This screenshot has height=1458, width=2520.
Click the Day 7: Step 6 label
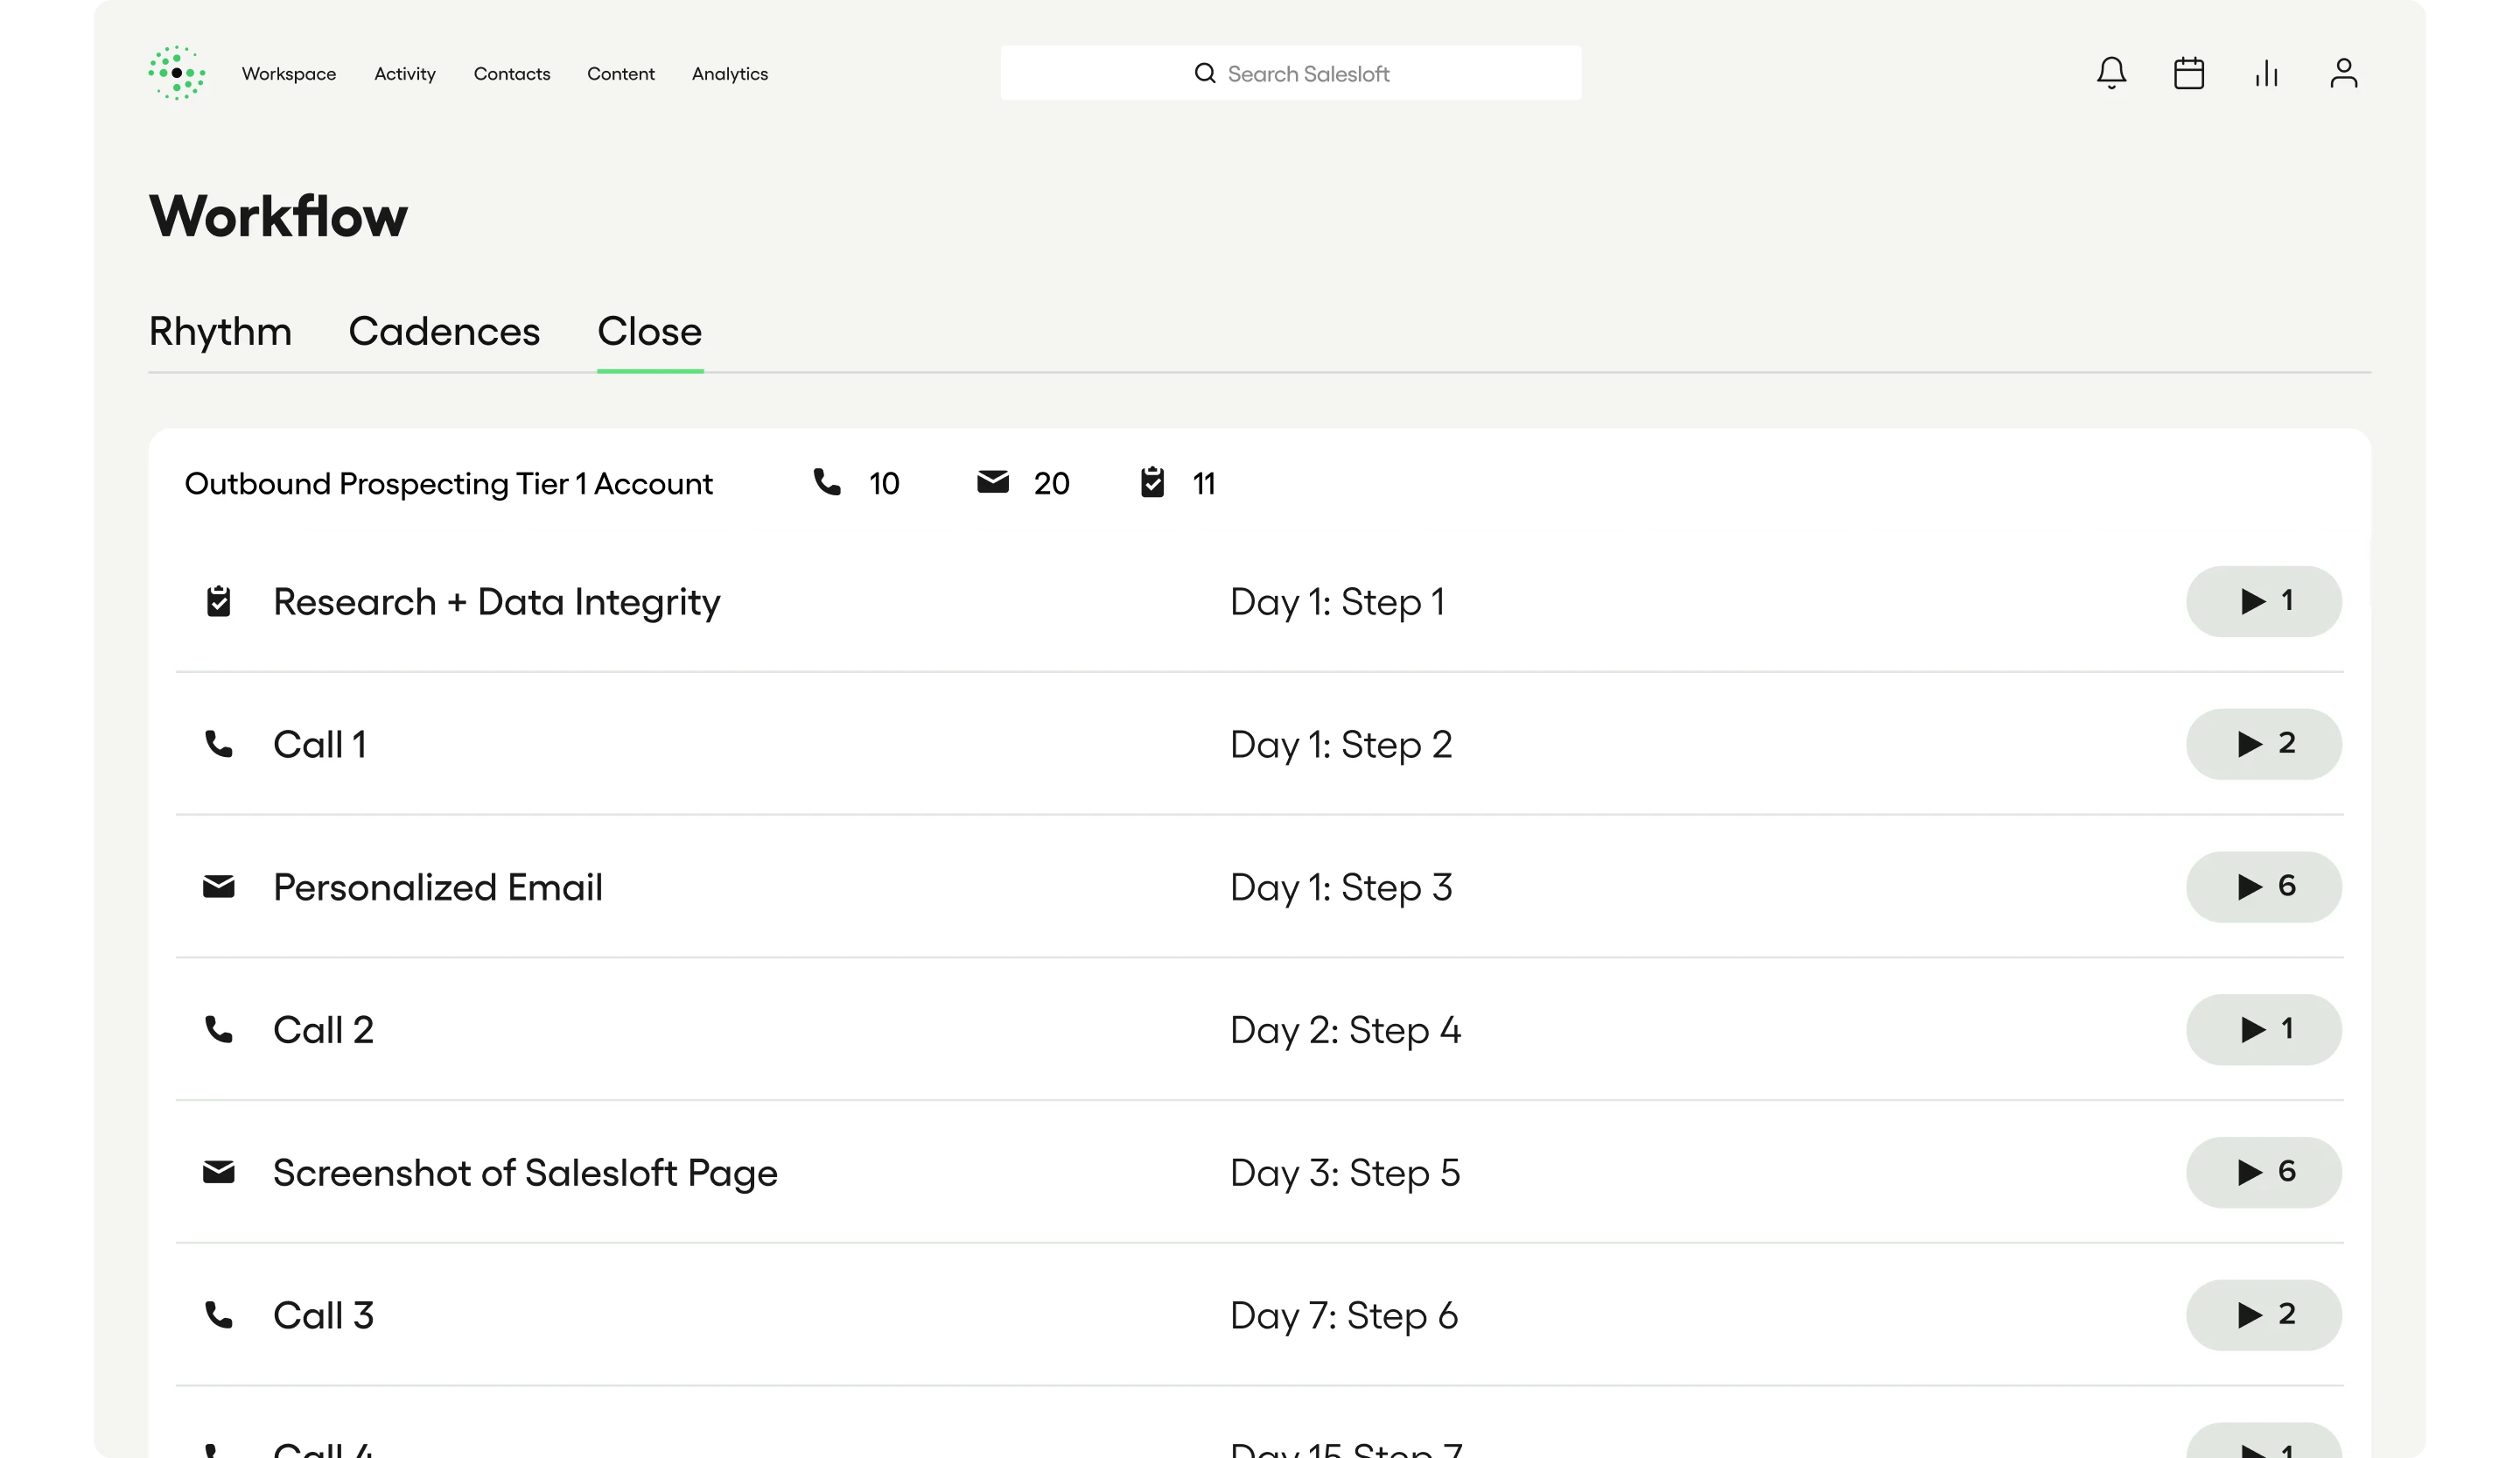tap(1344, 1317)
